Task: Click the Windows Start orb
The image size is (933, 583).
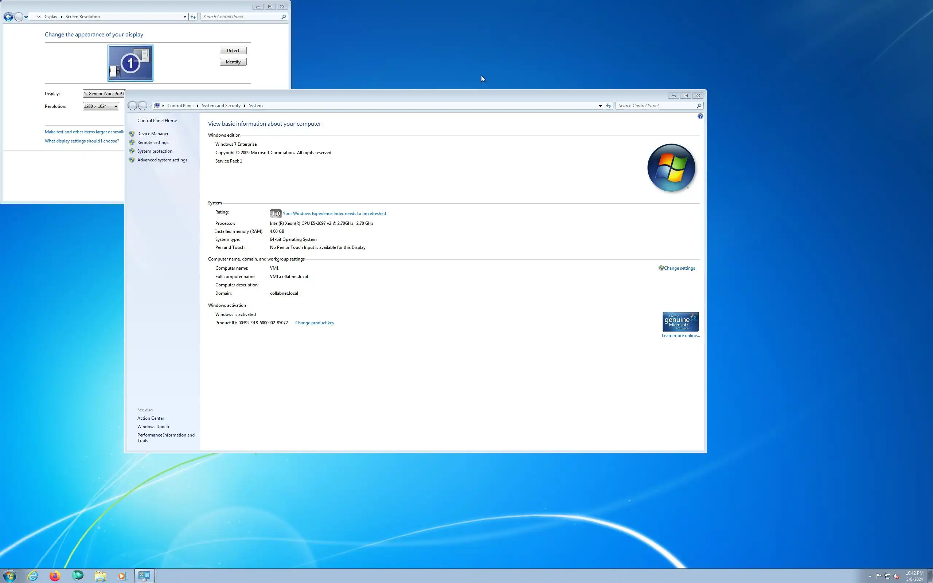Action: click(10, 576)
